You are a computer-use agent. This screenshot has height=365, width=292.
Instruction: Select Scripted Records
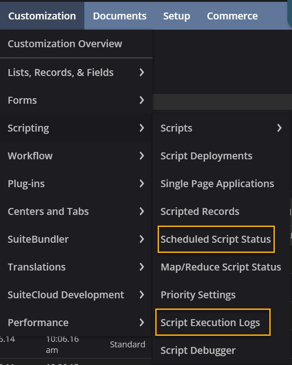click(200, 211)
